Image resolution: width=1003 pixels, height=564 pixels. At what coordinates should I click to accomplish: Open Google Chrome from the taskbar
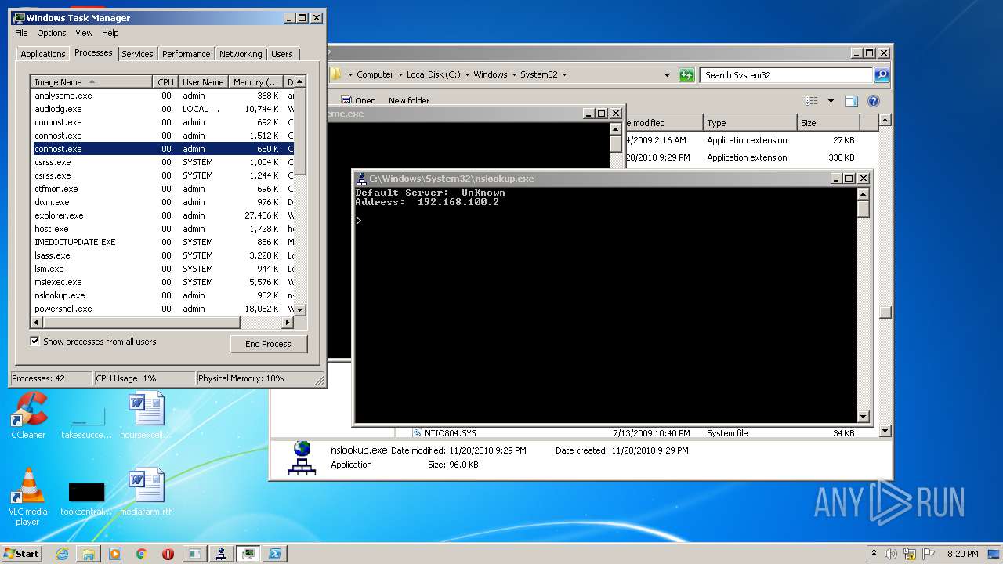(141, 553)
